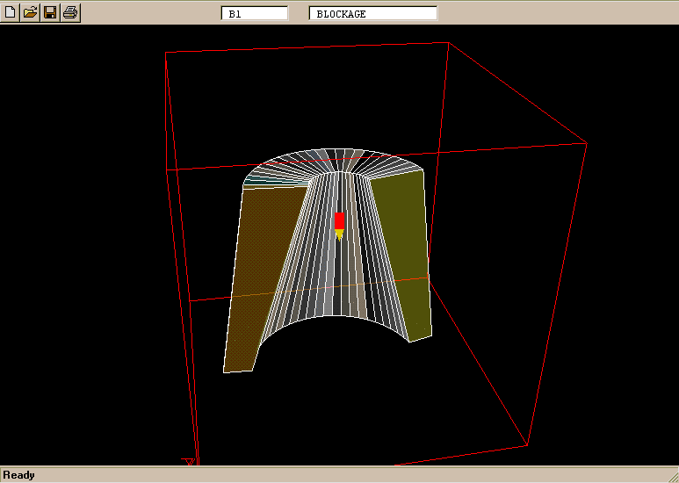Click the New file icon
679x483 pixels.
coord(10,12)
